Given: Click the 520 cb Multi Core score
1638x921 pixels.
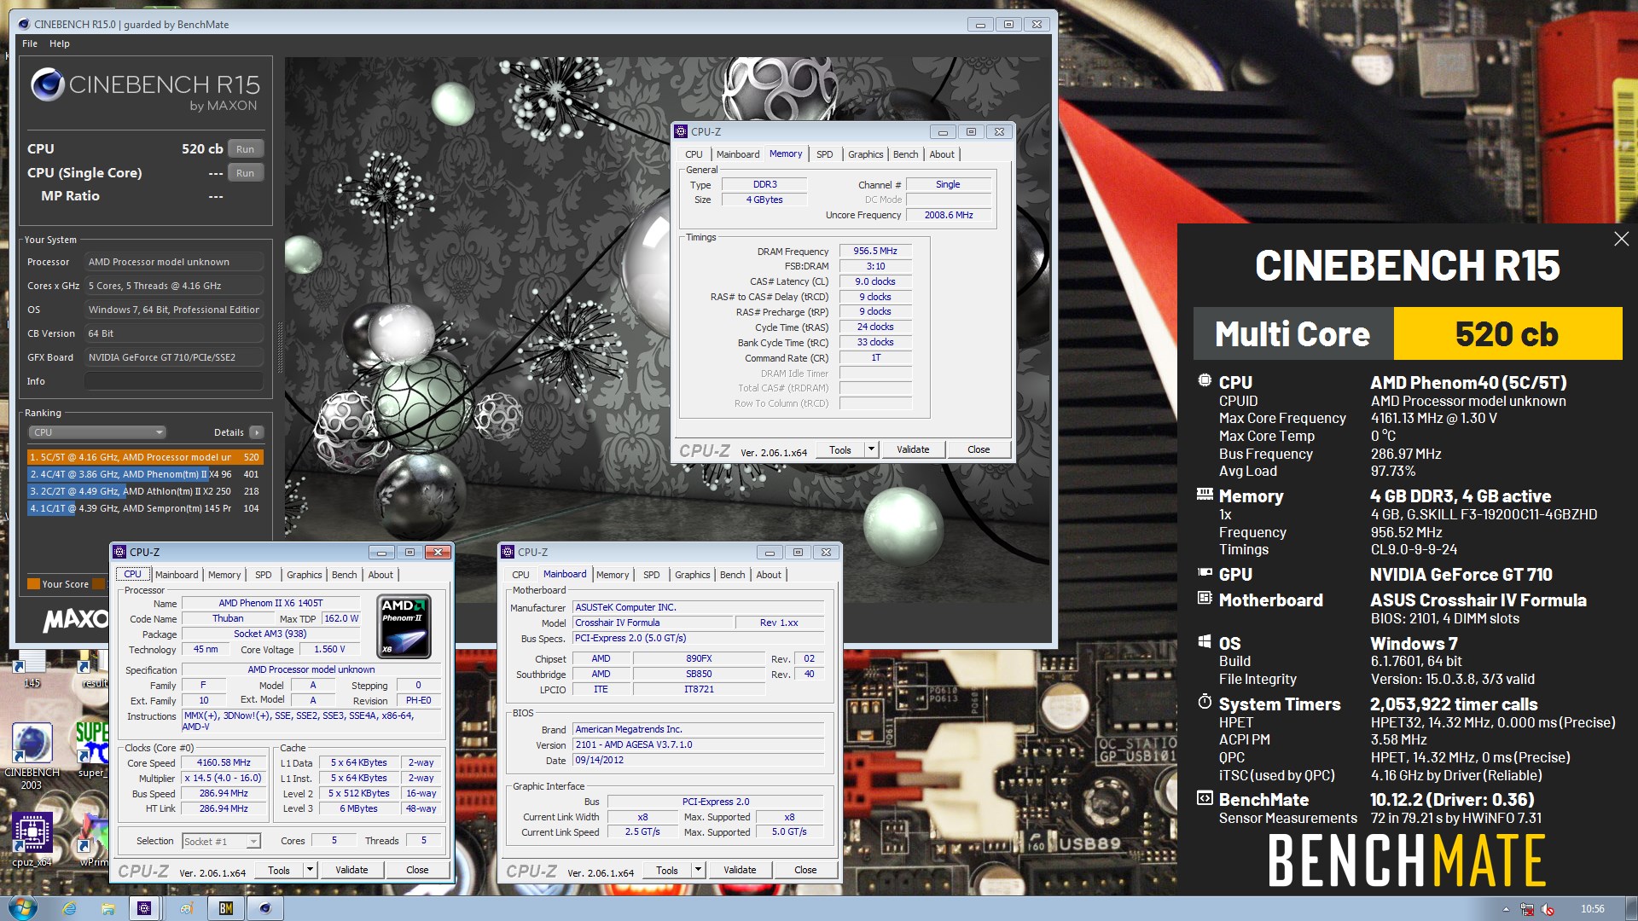Looking at the screenshot, I should [1507, 333].
